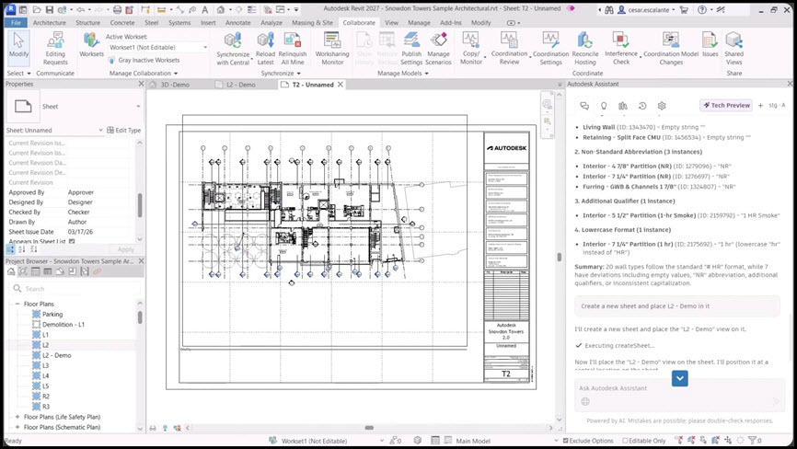Click the Sheet Issue Date value field
This screenshot has height=449, width=797.
click(x=98, y=232)
